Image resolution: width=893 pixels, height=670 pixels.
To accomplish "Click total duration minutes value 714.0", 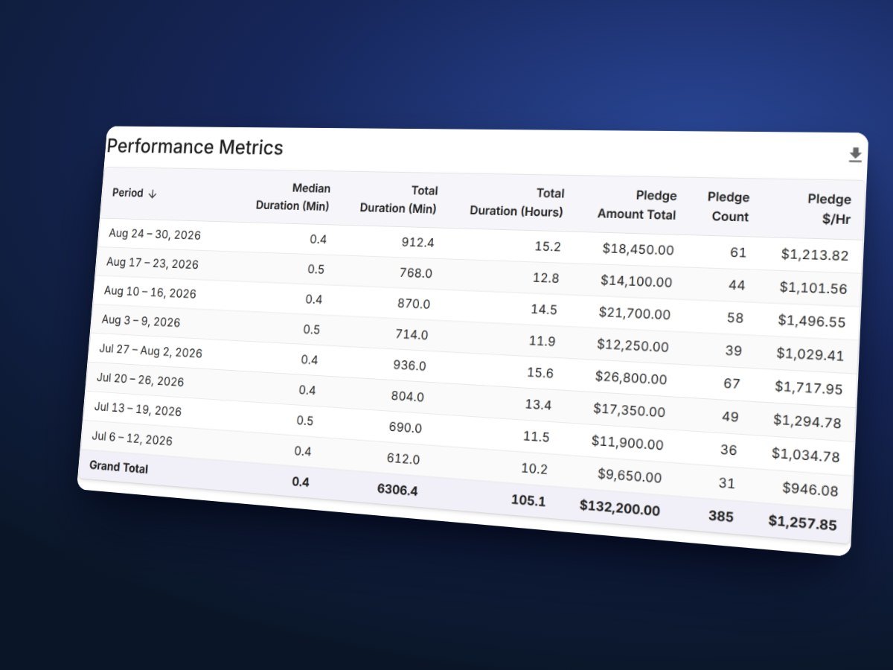I will pos(412,334).
